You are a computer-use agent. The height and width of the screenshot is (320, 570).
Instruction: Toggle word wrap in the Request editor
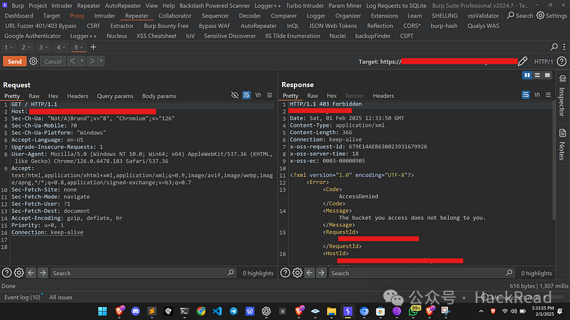[246, 95]
